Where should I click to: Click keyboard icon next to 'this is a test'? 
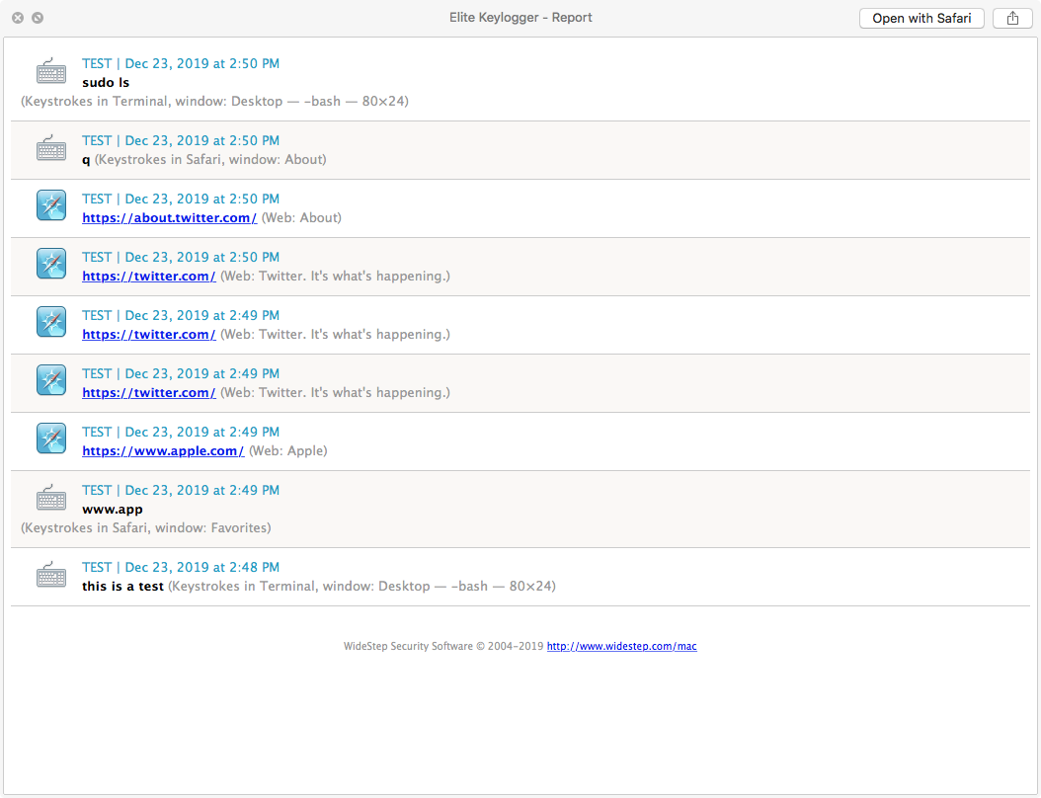51,575
